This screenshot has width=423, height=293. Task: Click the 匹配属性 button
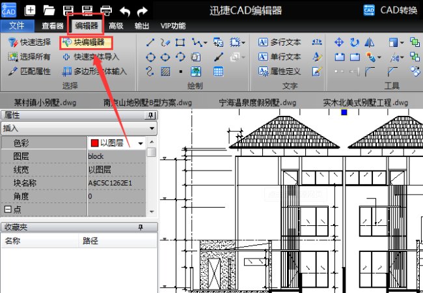pos(29,71)
